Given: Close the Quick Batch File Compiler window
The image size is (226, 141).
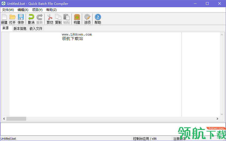Looking at the screenshot, I should 220,3.
